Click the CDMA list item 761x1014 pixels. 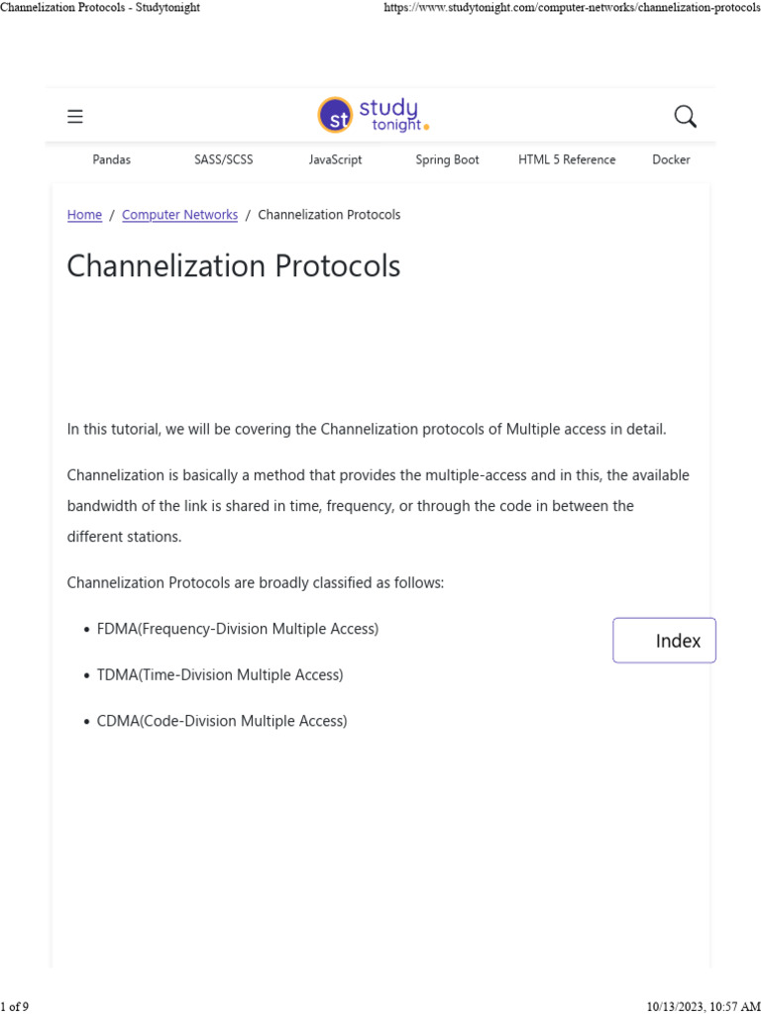pos(222,721)
